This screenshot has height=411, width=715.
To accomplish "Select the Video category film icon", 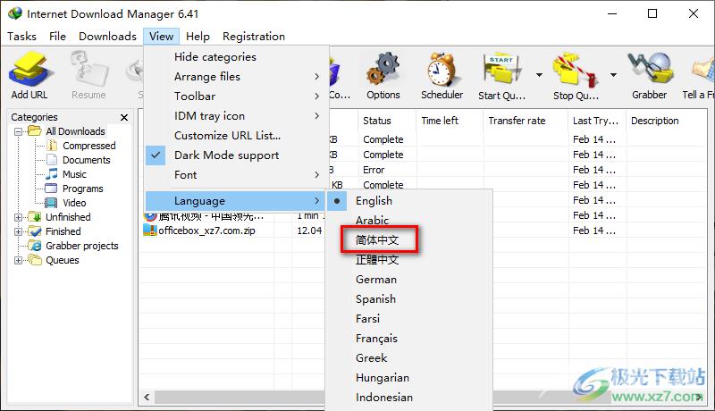I will [x=51, y=202].
